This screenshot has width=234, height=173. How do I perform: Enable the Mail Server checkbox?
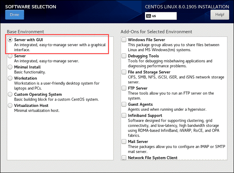click(124, 142)
